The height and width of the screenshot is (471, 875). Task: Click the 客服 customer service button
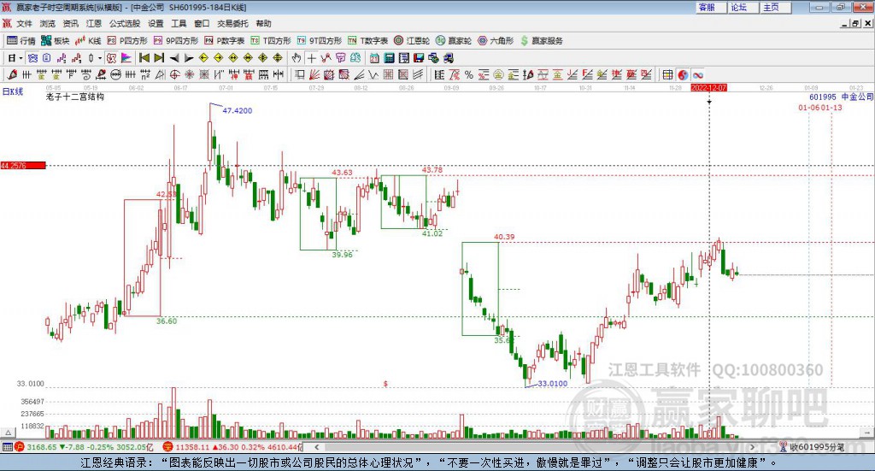(x=711, y=7)
